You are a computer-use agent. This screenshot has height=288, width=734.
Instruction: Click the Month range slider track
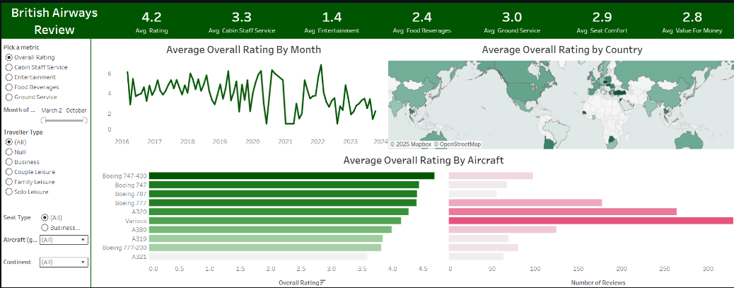tap(64, 120)
